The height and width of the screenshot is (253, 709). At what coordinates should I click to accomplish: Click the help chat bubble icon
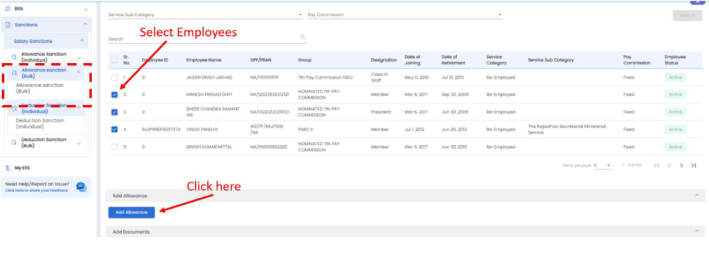(x=81, y=187)
